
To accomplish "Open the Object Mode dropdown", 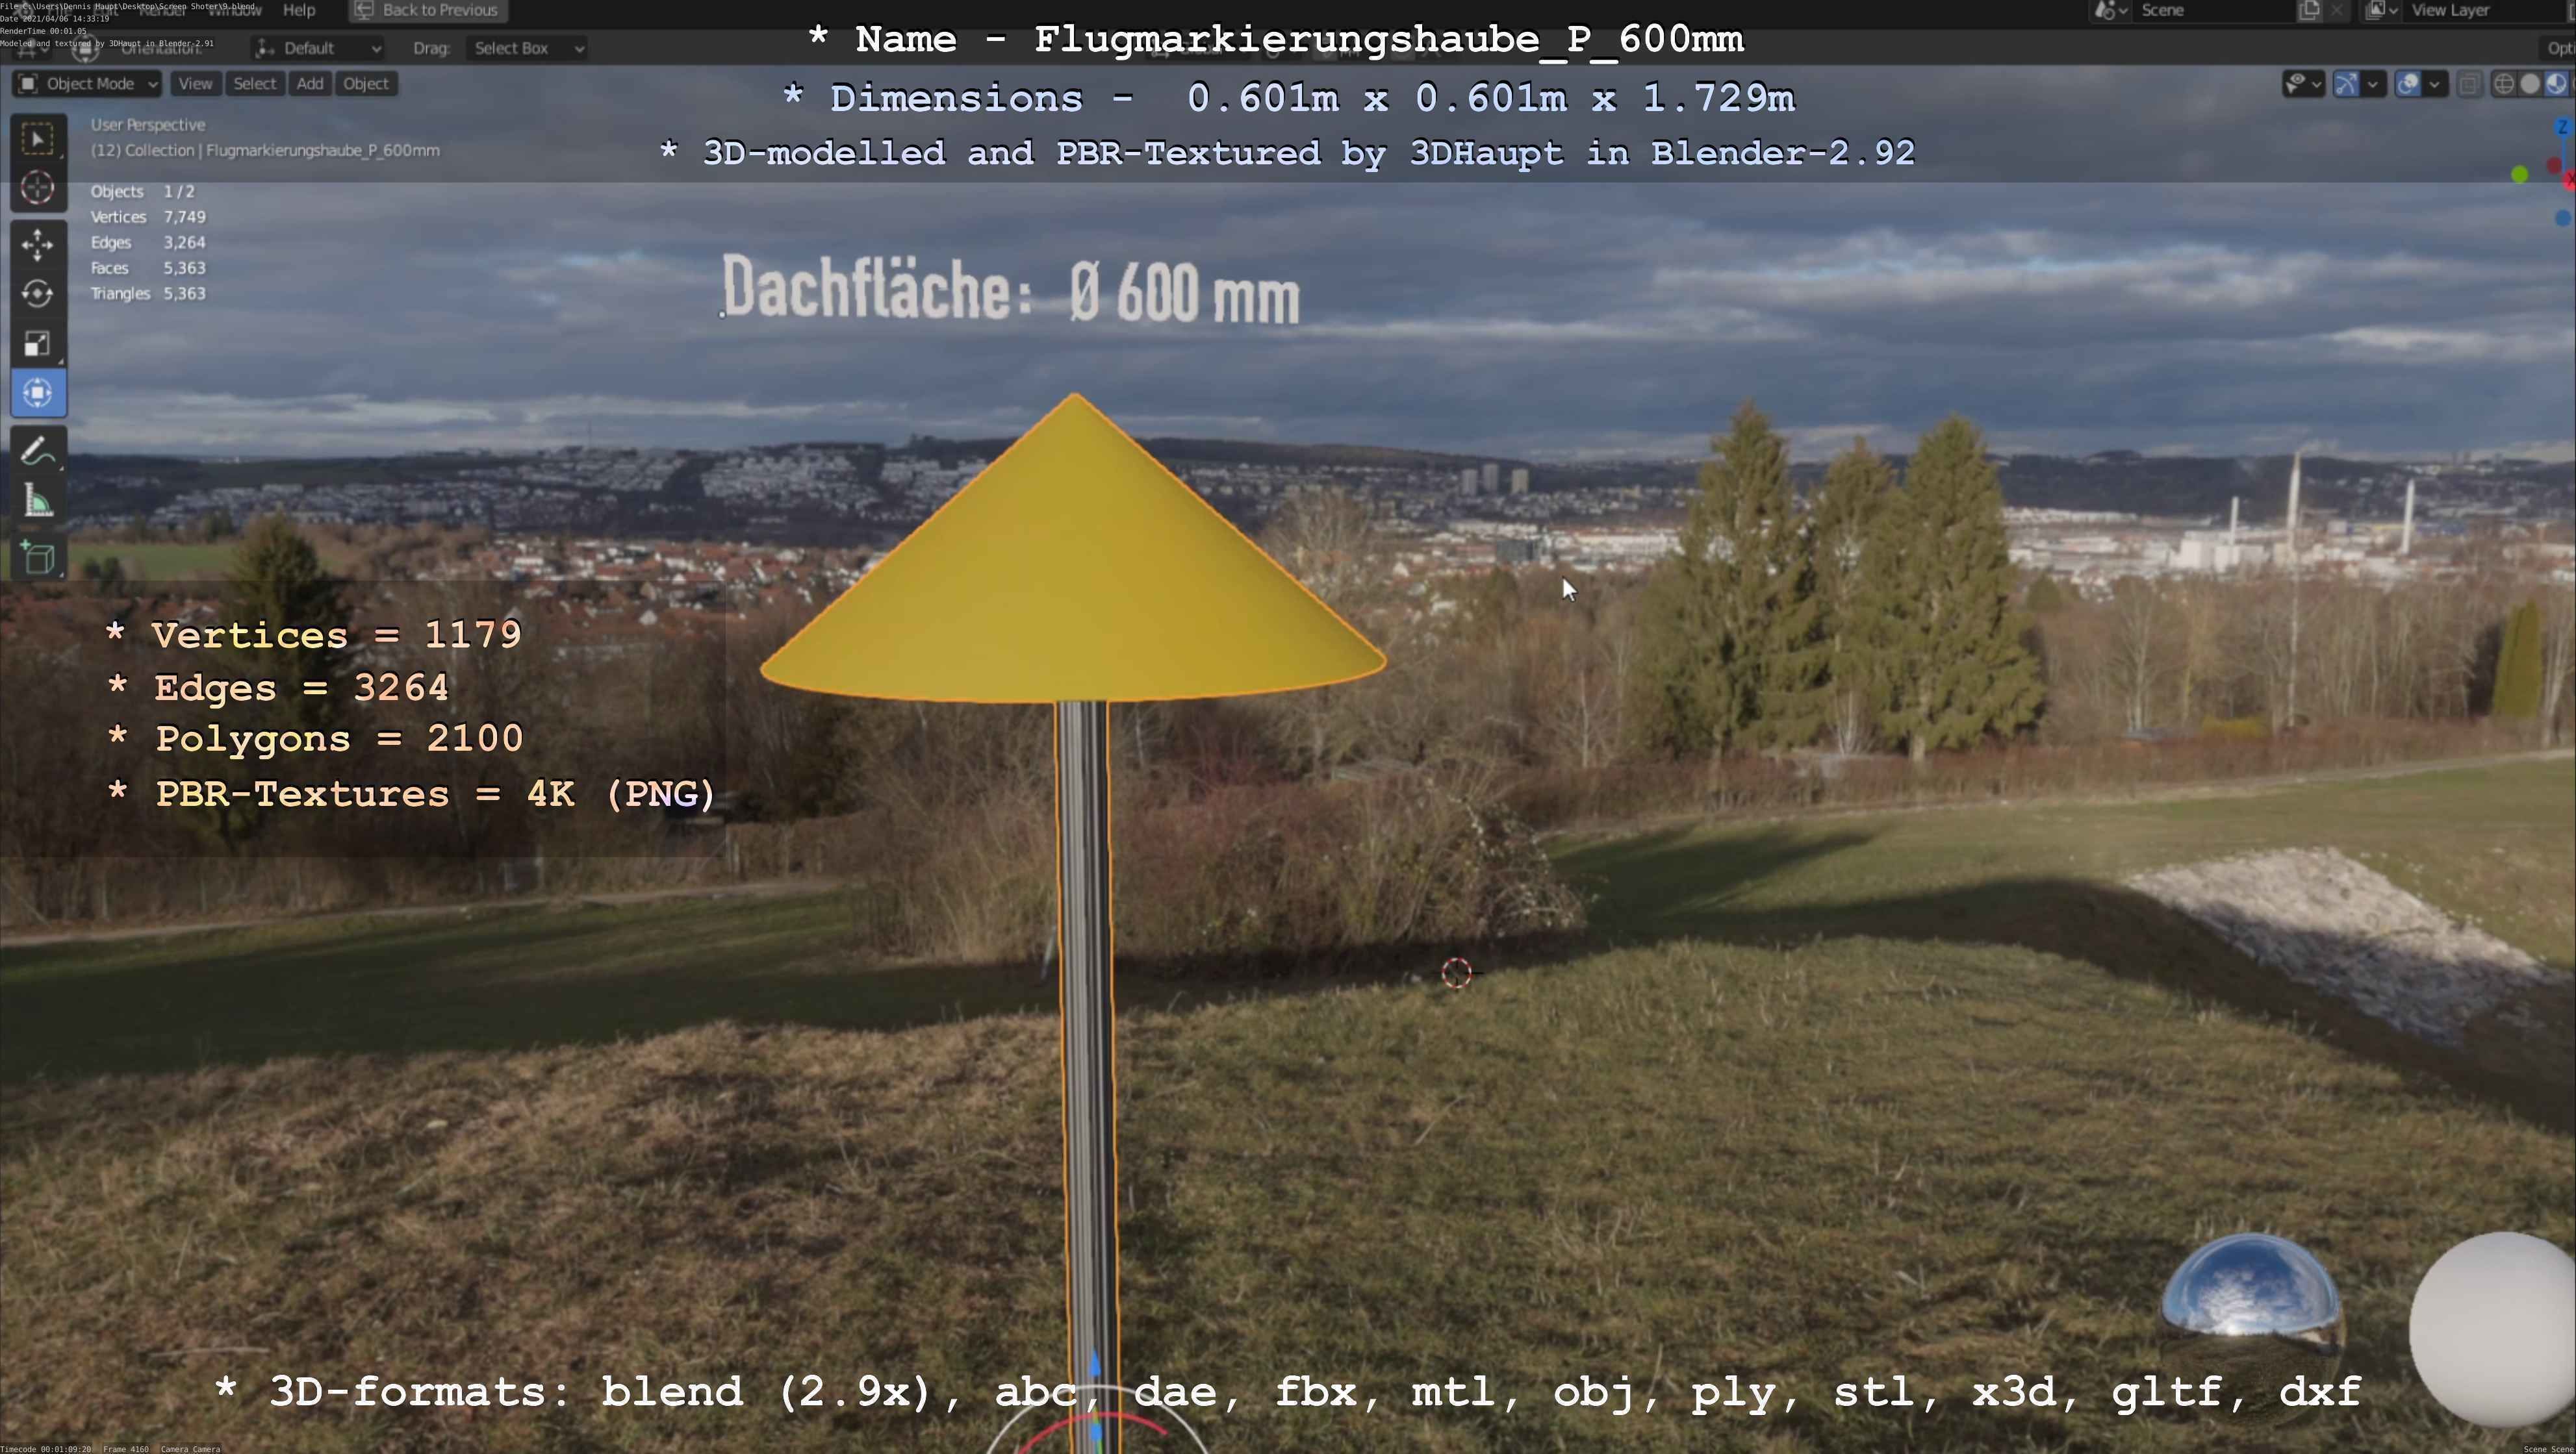I will tap(87, 84).
